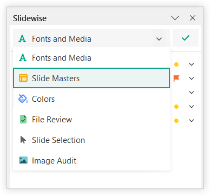Viewport: 211px width, 196px height.
Task: Click the Image Audit picture icon
Action: point(23,160)
